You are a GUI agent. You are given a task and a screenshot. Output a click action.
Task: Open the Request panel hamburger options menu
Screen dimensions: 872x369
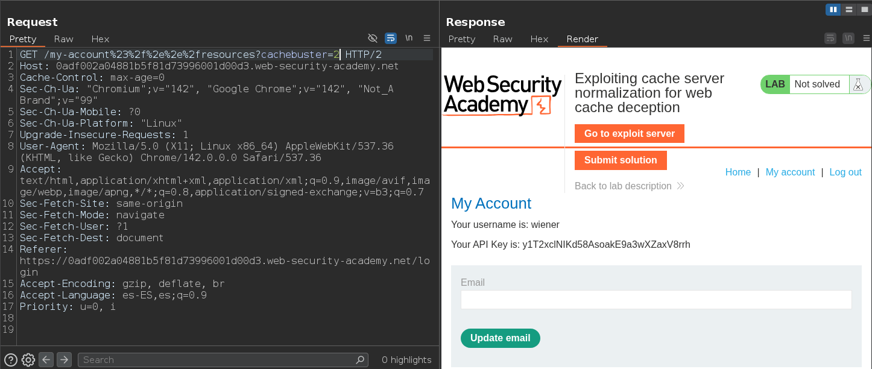(x=427, y=38)
